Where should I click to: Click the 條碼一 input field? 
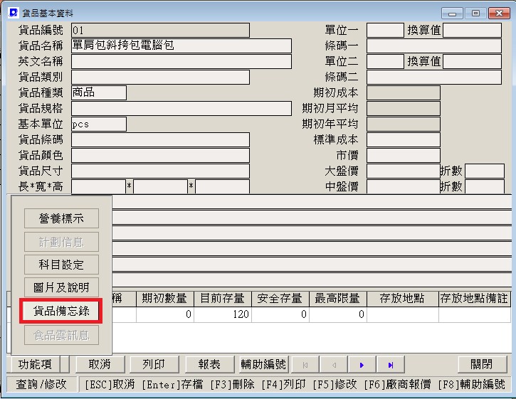(x=434, y=46)
